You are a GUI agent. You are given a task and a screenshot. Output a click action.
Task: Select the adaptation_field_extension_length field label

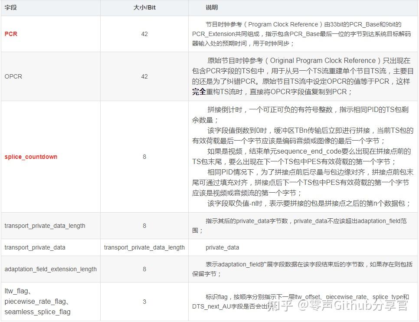(x=50, y=269)
